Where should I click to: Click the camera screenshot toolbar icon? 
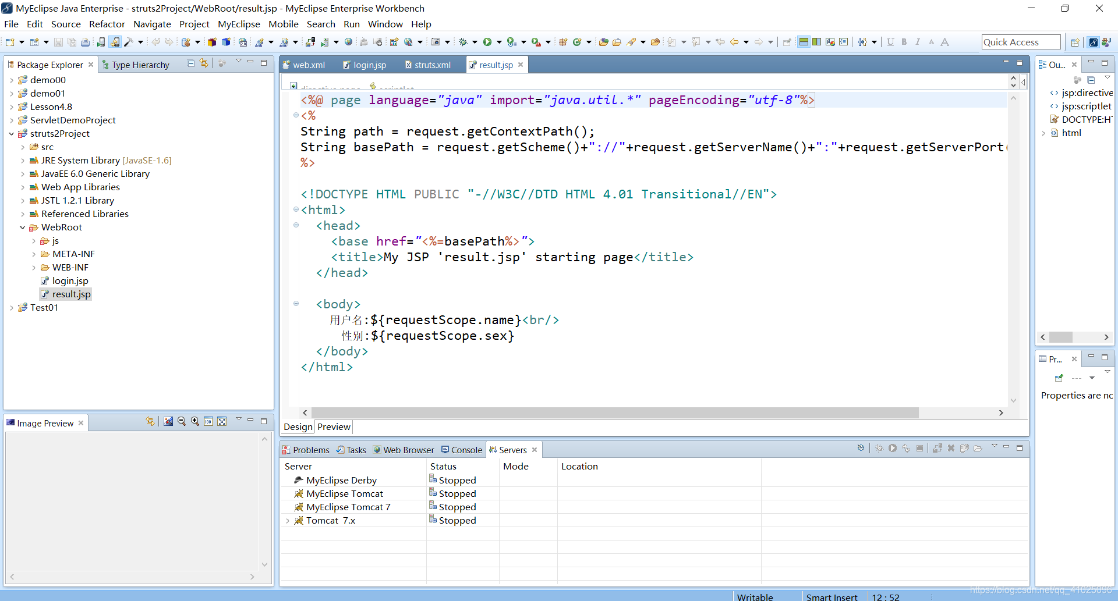pyautogui.click(x=435, y=42)
